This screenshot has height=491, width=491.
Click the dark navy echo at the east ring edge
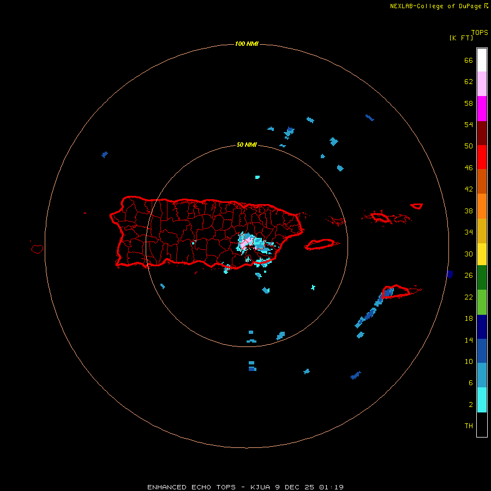click(x=450, y=274)
